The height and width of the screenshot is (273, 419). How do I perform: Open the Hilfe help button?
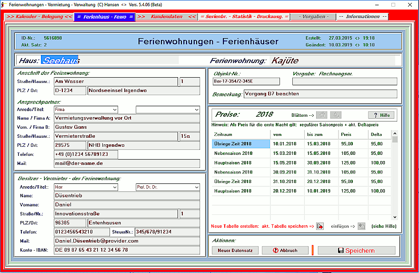point(381,115)
